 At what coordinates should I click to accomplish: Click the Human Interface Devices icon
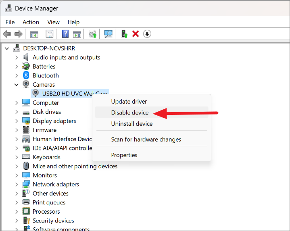tap(26, 139)
